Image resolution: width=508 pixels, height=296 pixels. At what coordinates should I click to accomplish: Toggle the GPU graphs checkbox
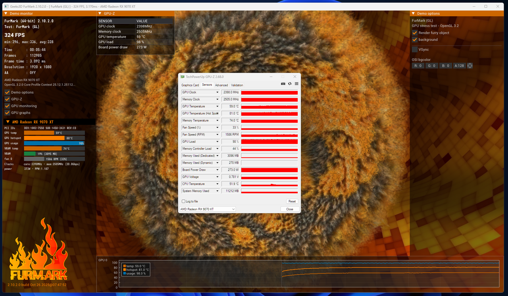click(7, 113)
